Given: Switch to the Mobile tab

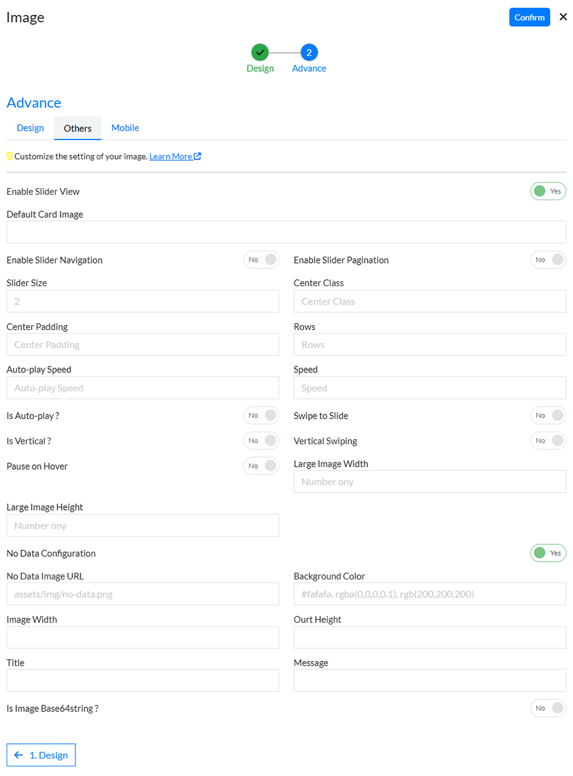Looking at the screenshot, I should click(x=125, y=128).
